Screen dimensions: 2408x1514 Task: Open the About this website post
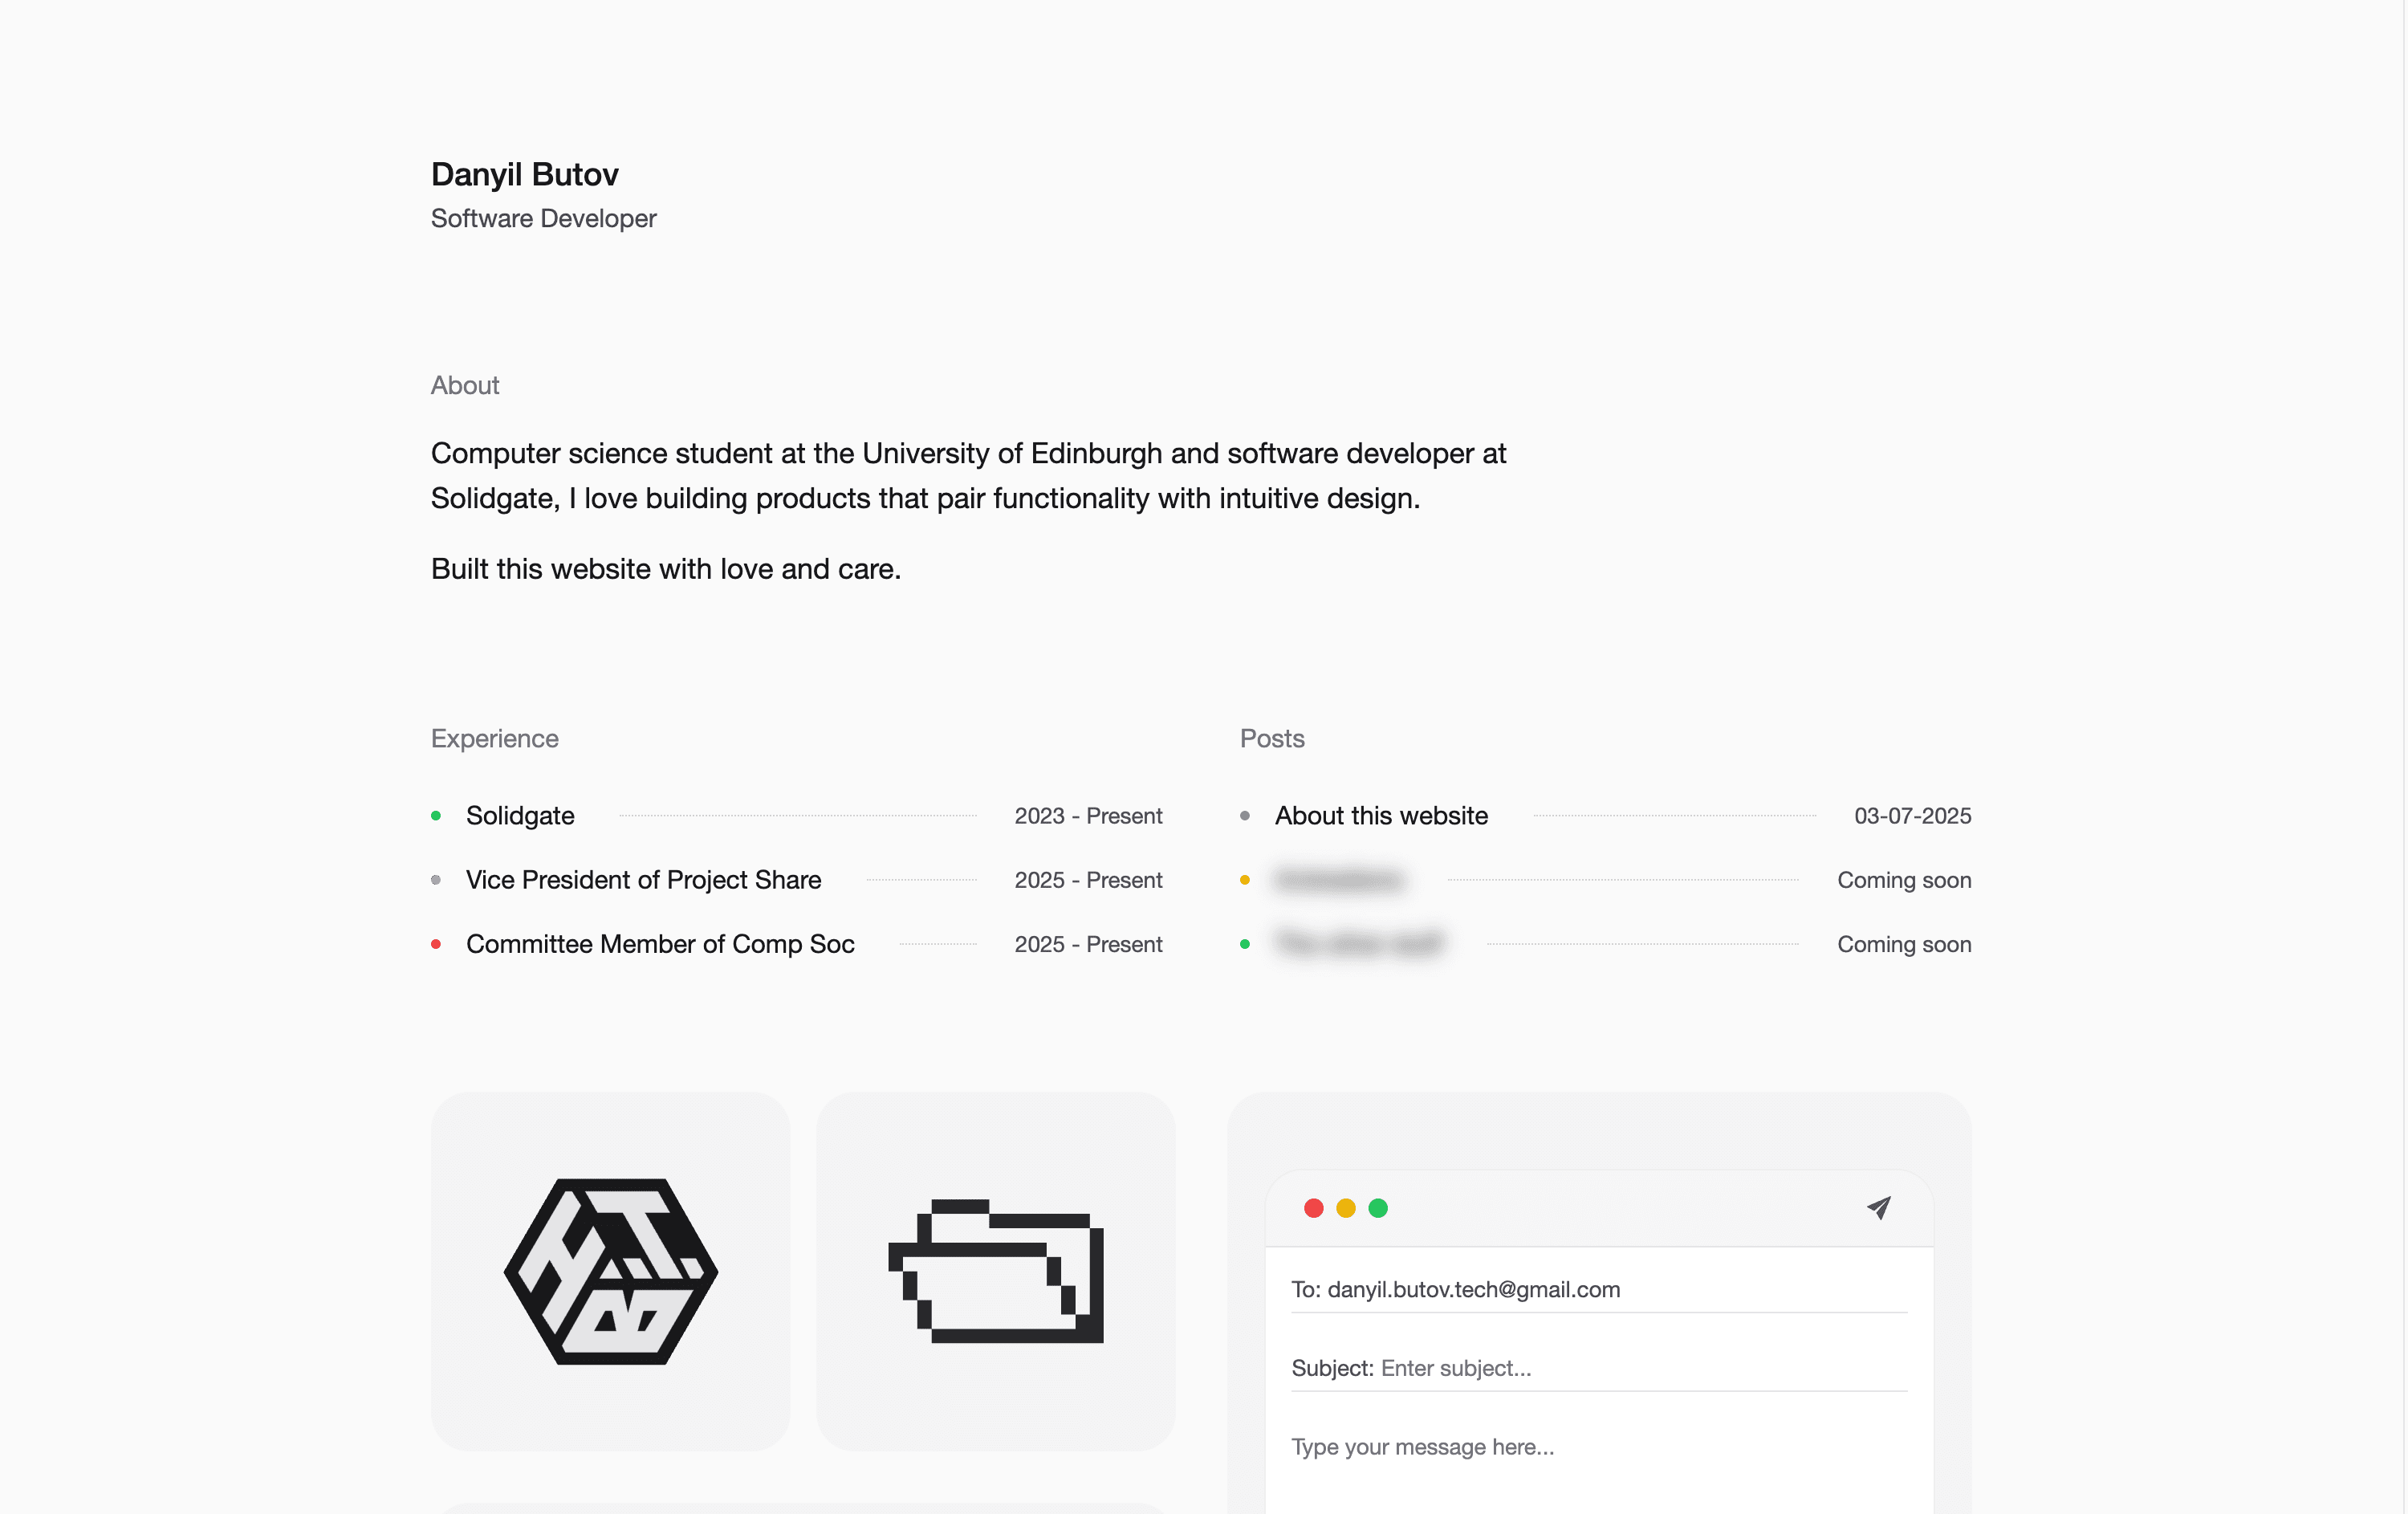1605,816
